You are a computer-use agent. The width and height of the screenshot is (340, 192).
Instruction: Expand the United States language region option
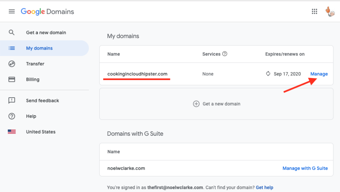(41, 131)
